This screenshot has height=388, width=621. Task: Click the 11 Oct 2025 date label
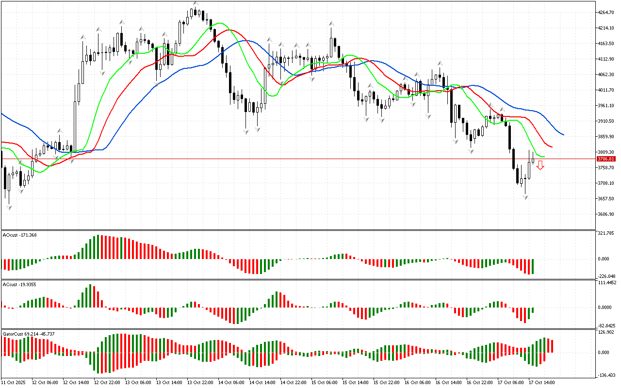coord(13,383)
